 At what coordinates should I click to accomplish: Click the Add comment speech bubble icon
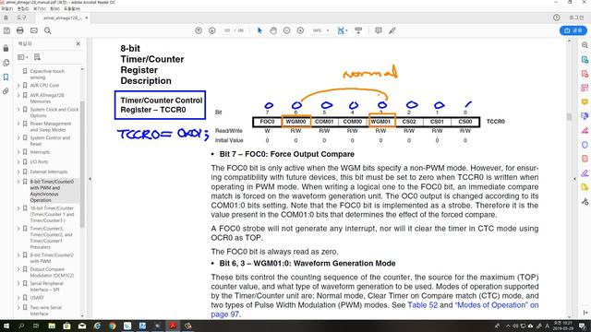click(379, 30)
